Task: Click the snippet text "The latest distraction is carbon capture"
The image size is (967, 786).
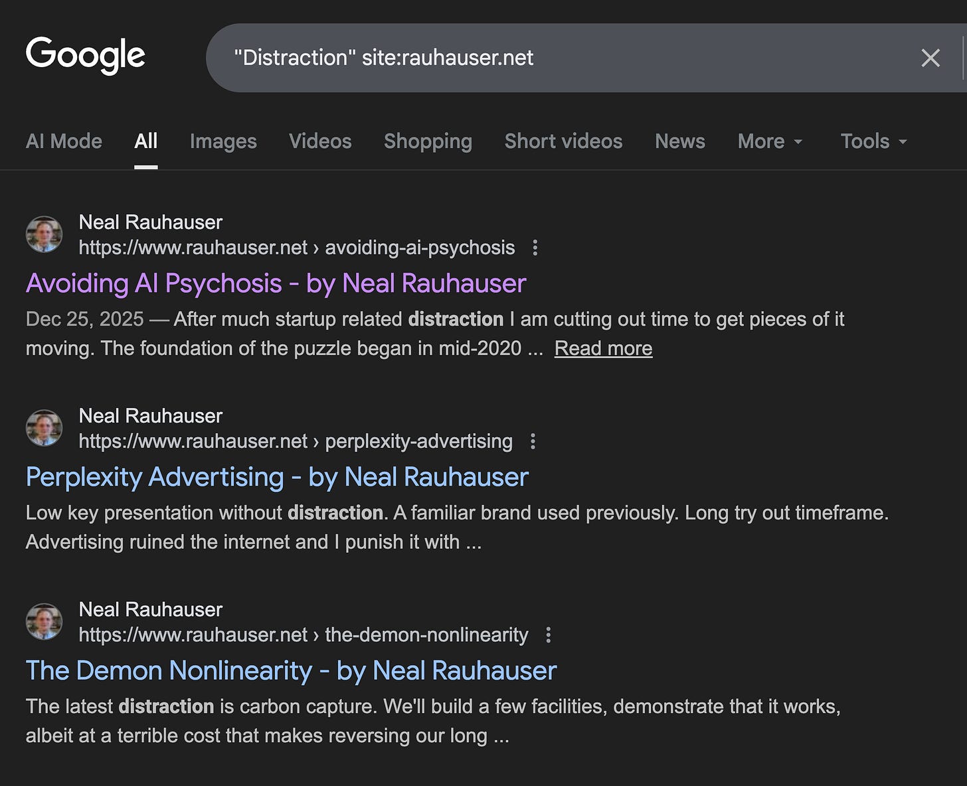Action: pos(201,706)
